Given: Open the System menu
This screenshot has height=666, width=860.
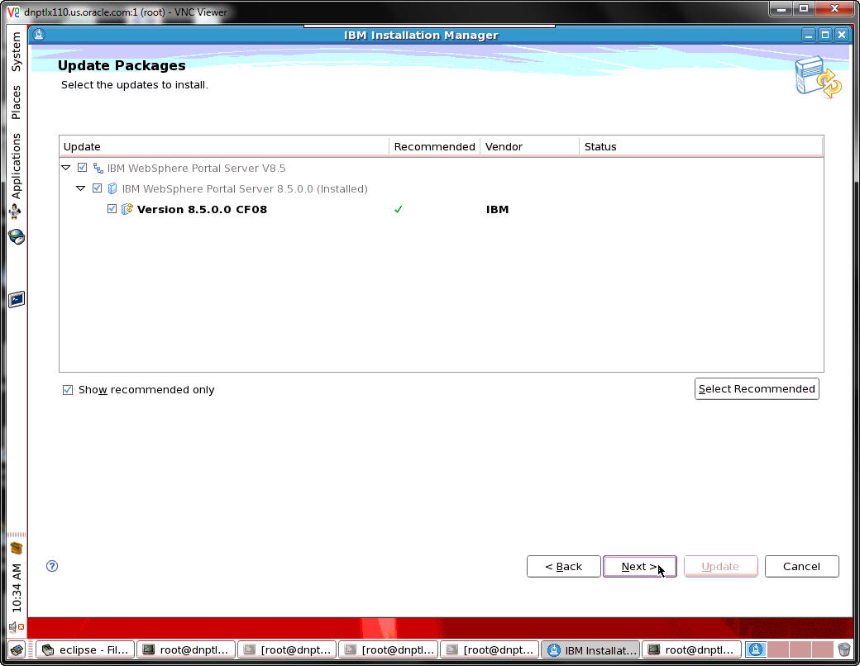Looking at the screenshot, I should (16, 51).
